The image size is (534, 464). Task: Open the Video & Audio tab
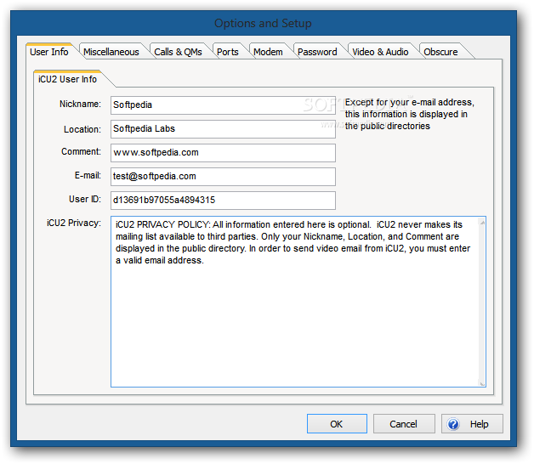(380, 52)
